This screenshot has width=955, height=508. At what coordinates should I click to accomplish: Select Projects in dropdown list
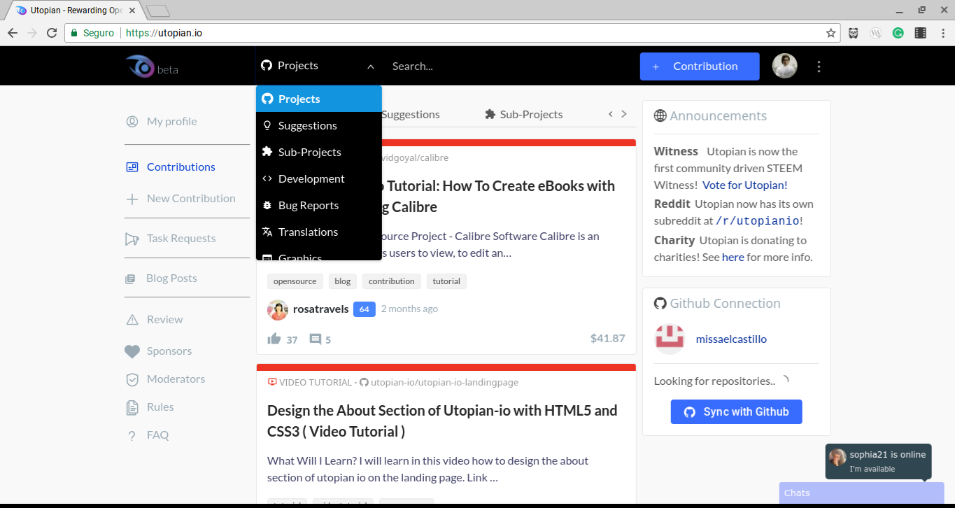pyautogui.click(x=319, y=99)
